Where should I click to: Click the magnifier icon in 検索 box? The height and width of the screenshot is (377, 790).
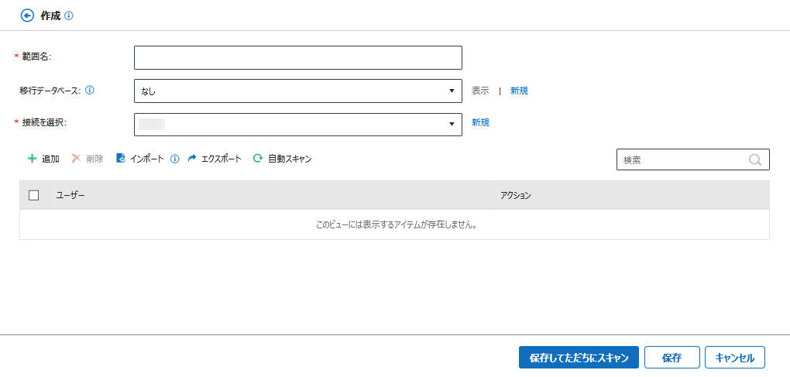[x=754, y=159]
